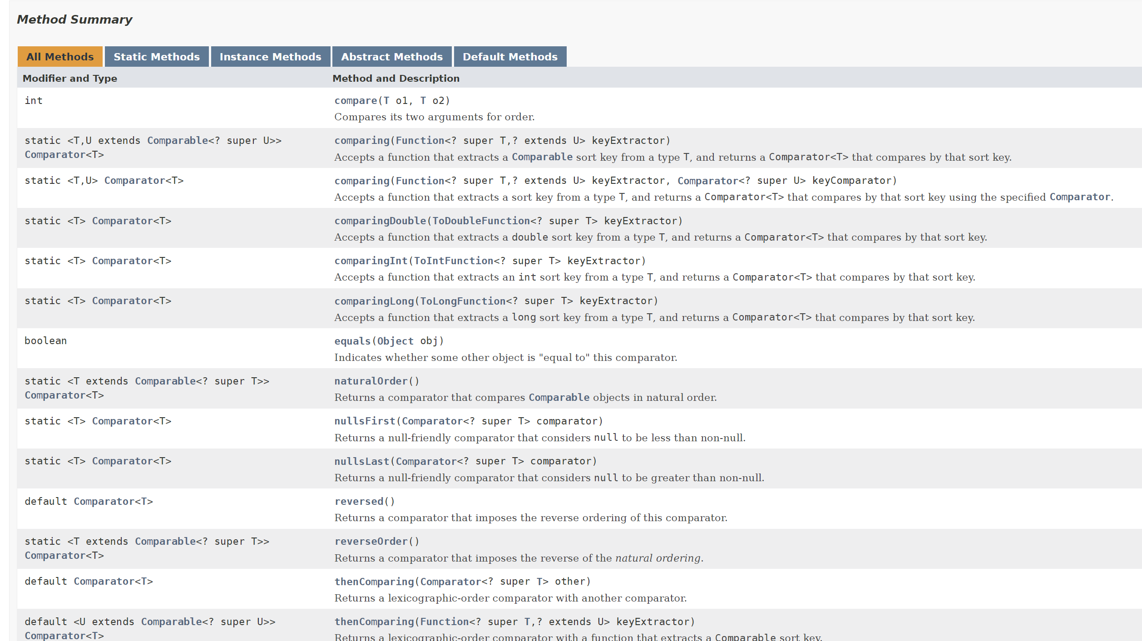Click the italic 'natural ordering' text

[x=658, y=558]
